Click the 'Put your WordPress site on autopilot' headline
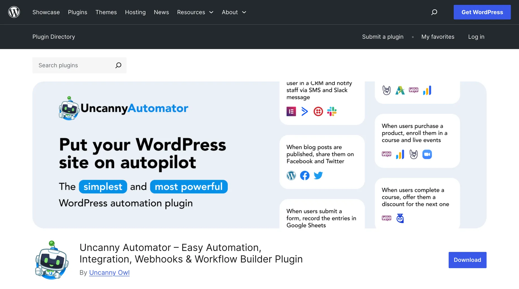519x289 pixels. [x=143, y=154]
